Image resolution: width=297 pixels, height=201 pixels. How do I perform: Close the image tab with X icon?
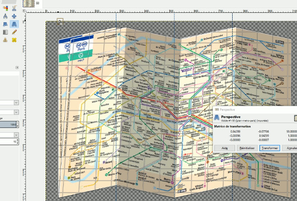[x=38, y=3]
